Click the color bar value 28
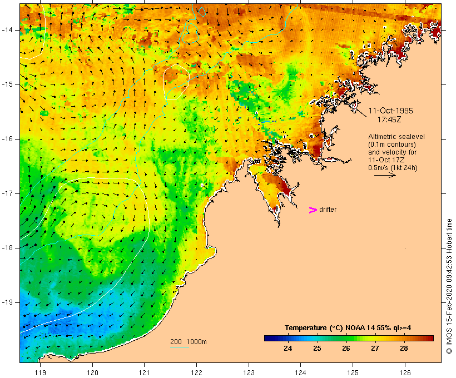456x378 pixels. (404, 348)
